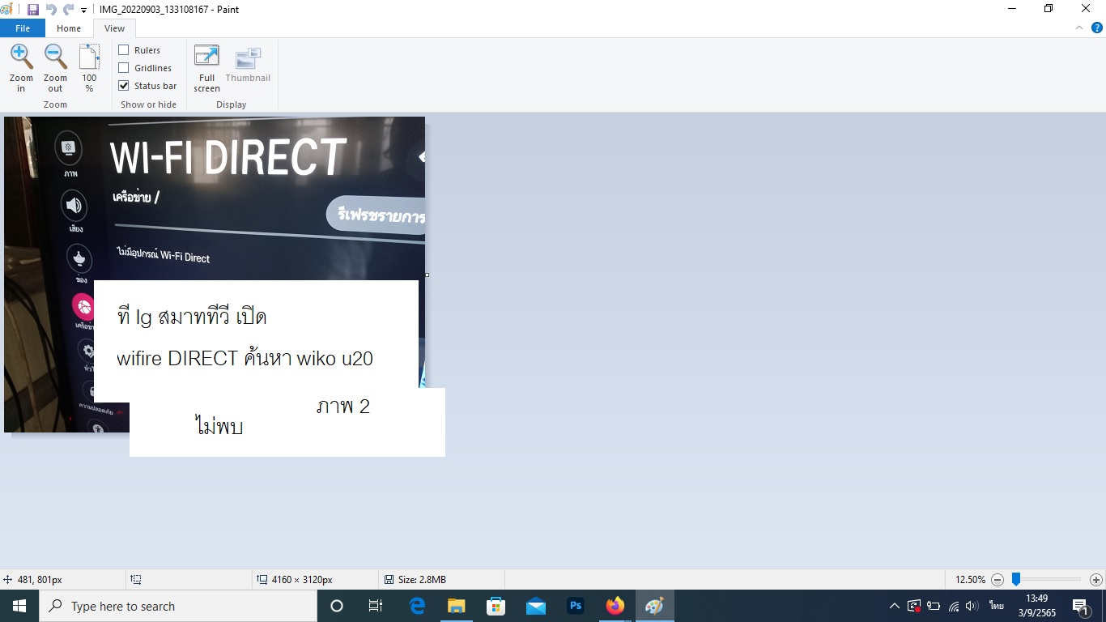1106x622 pixels.
Task: Click the Save icon in quick access toolbar
Action: [x=33, y=10]
